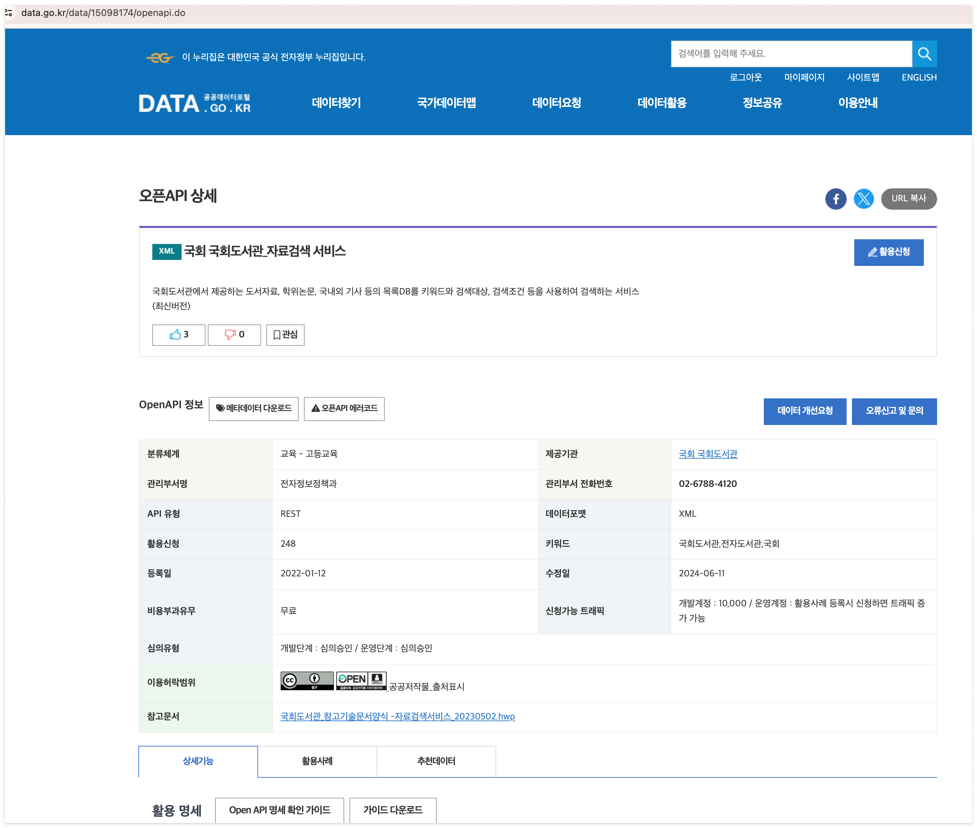Bookmark the API with 관심 button
The width and height of the screenshot is (977, 828).
point(285,335)
